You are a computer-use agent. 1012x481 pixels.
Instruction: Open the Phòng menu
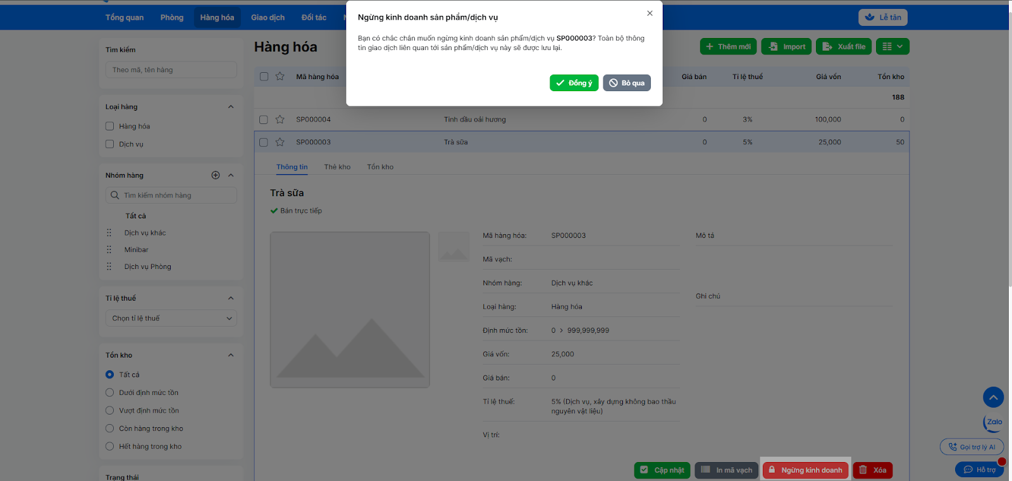click(172, 18)
